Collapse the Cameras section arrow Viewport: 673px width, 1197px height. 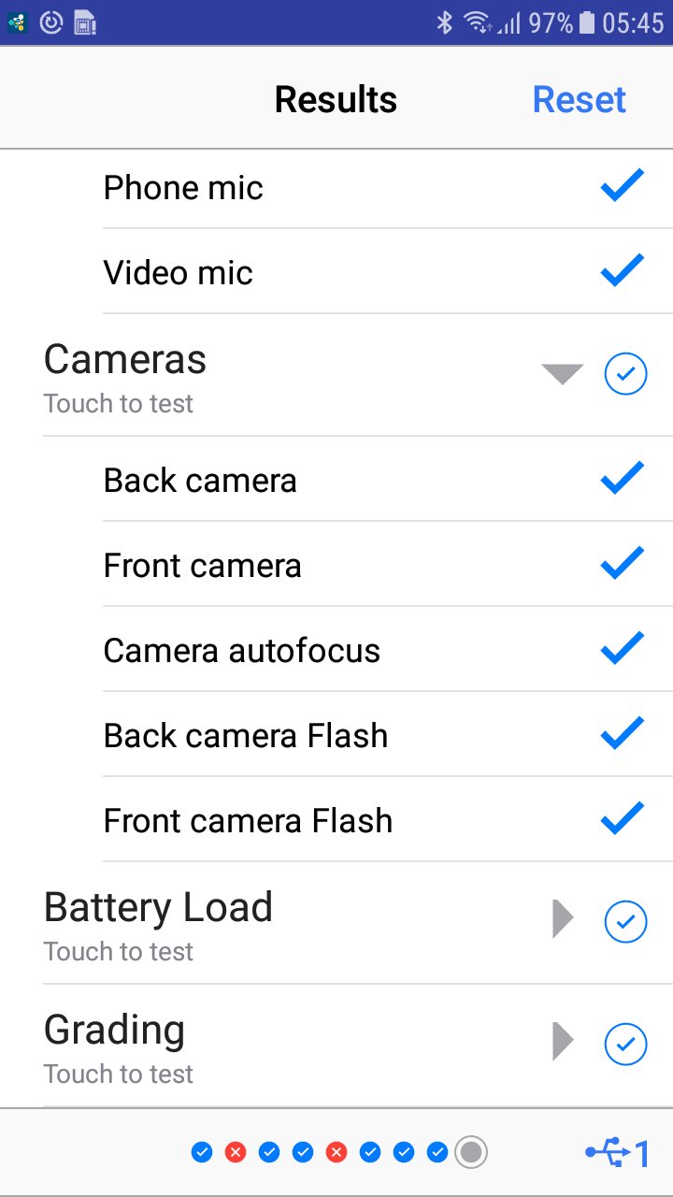click(563, 375)
